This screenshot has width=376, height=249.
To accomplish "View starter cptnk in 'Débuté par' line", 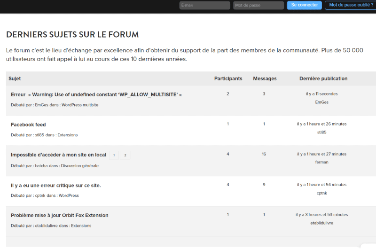I will [40, 195].
